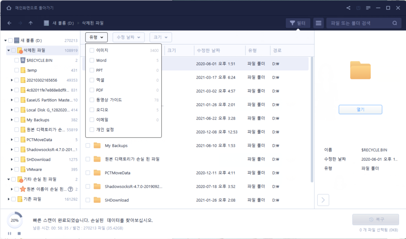Click the share icon in title bar
Image resolution: width=406 pixels, height=239 pixels.
348,8
